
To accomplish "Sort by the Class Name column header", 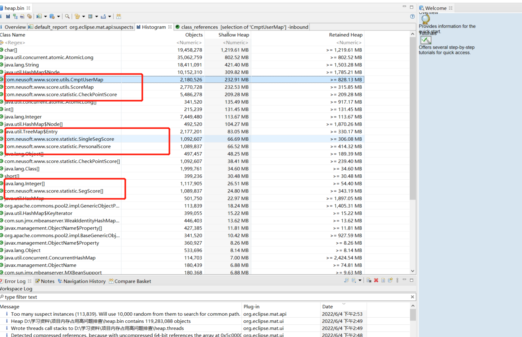I will [x=60, y=35].
